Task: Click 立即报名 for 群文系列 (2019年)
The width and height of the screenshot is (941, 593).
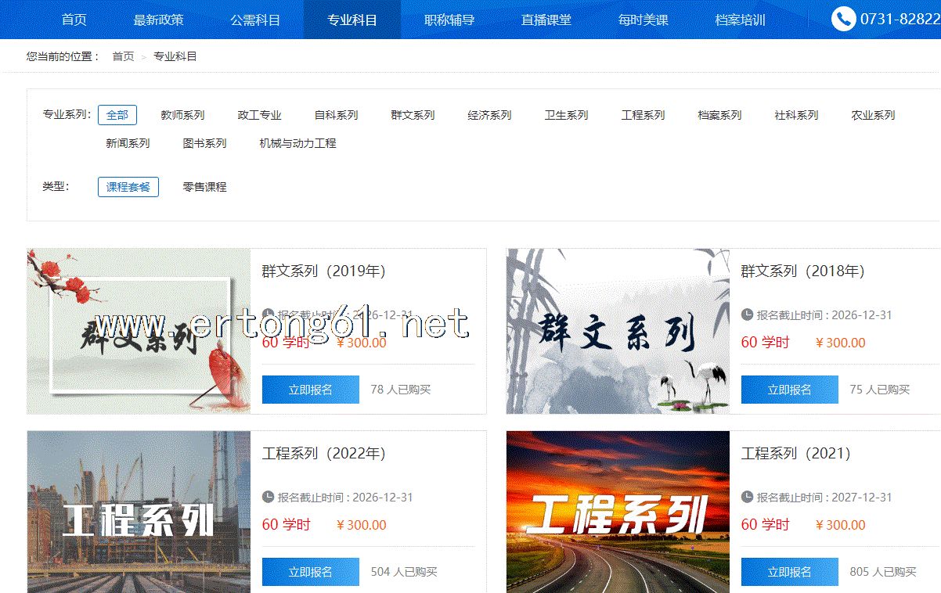Action: point(310,390)
